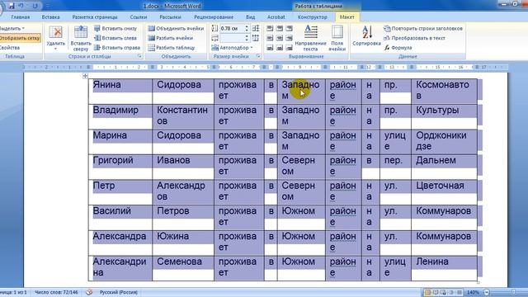Select Align Top Left alignment icon
Image resolution: width=528 pixels, height=297 pixels.
click(x=270, y=29)
